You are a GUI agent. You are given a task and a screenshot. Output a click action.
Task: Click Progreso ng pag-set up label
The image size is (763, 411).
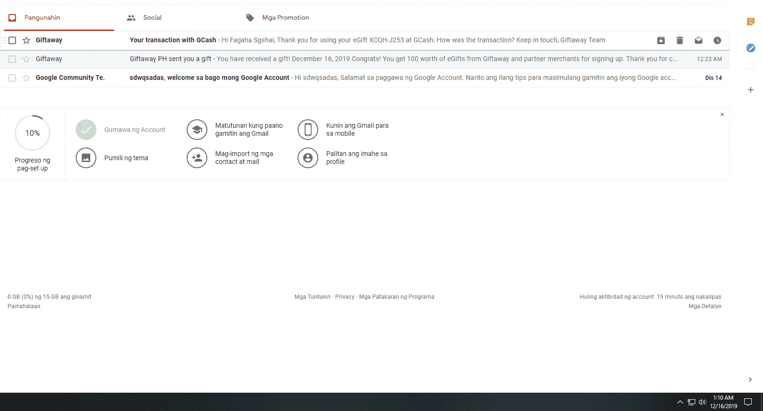[x=32, y=164]
